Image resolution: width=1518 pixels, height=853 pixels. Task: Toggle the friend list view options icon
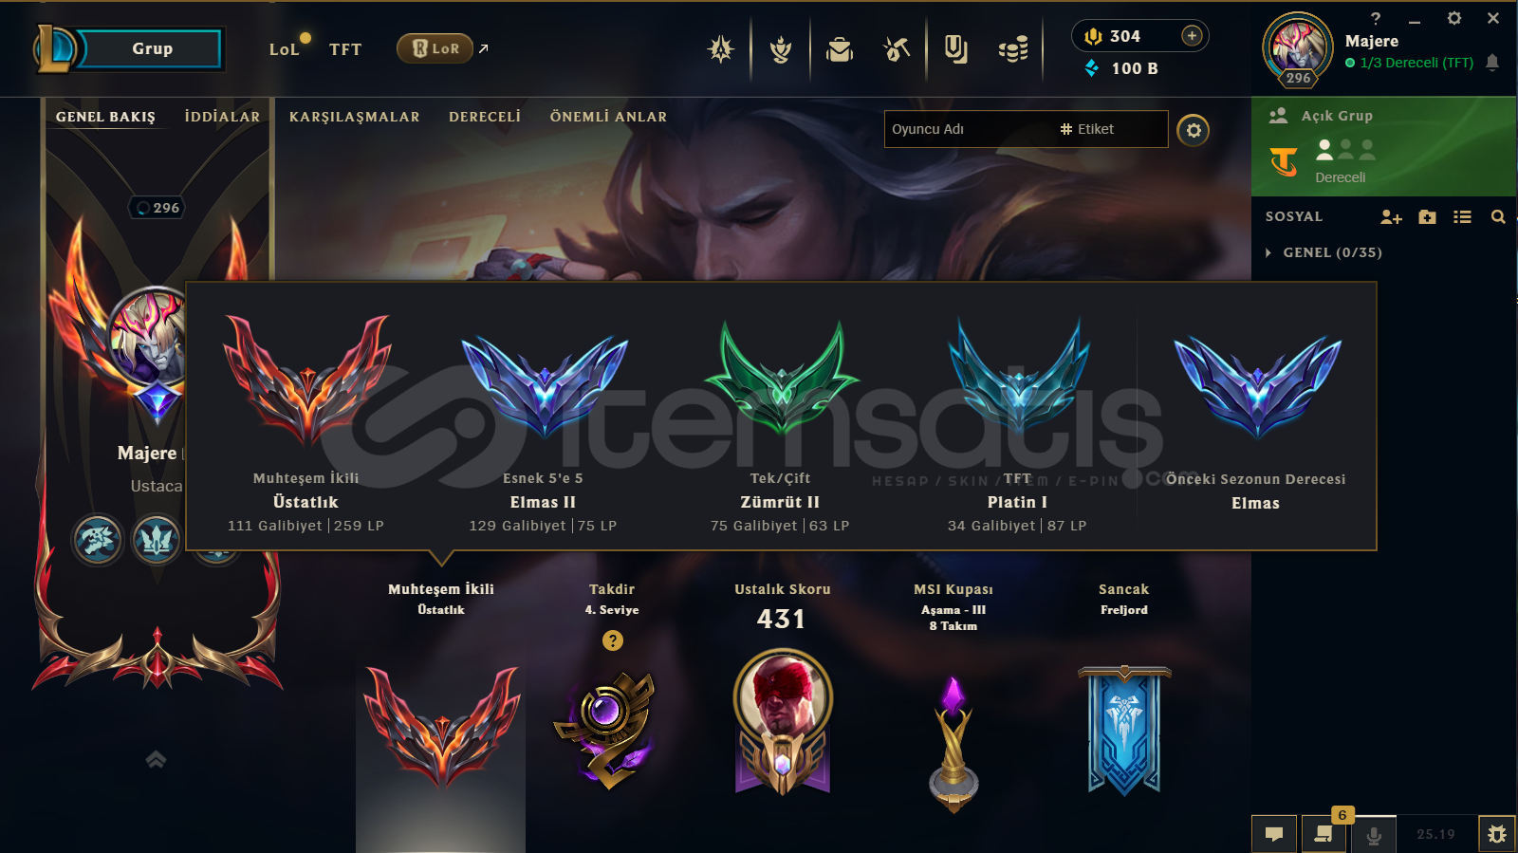pos(1462,217)
